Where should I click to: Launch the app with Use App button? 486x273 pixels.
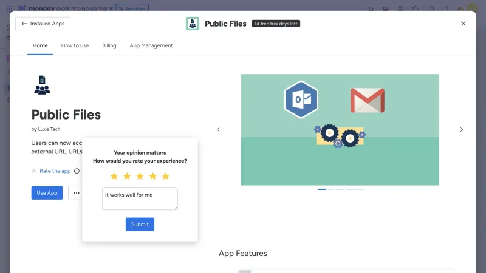click(47, 193)
